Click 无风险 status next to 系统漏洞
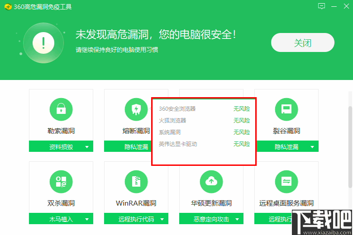 click(x=242, y=132)
